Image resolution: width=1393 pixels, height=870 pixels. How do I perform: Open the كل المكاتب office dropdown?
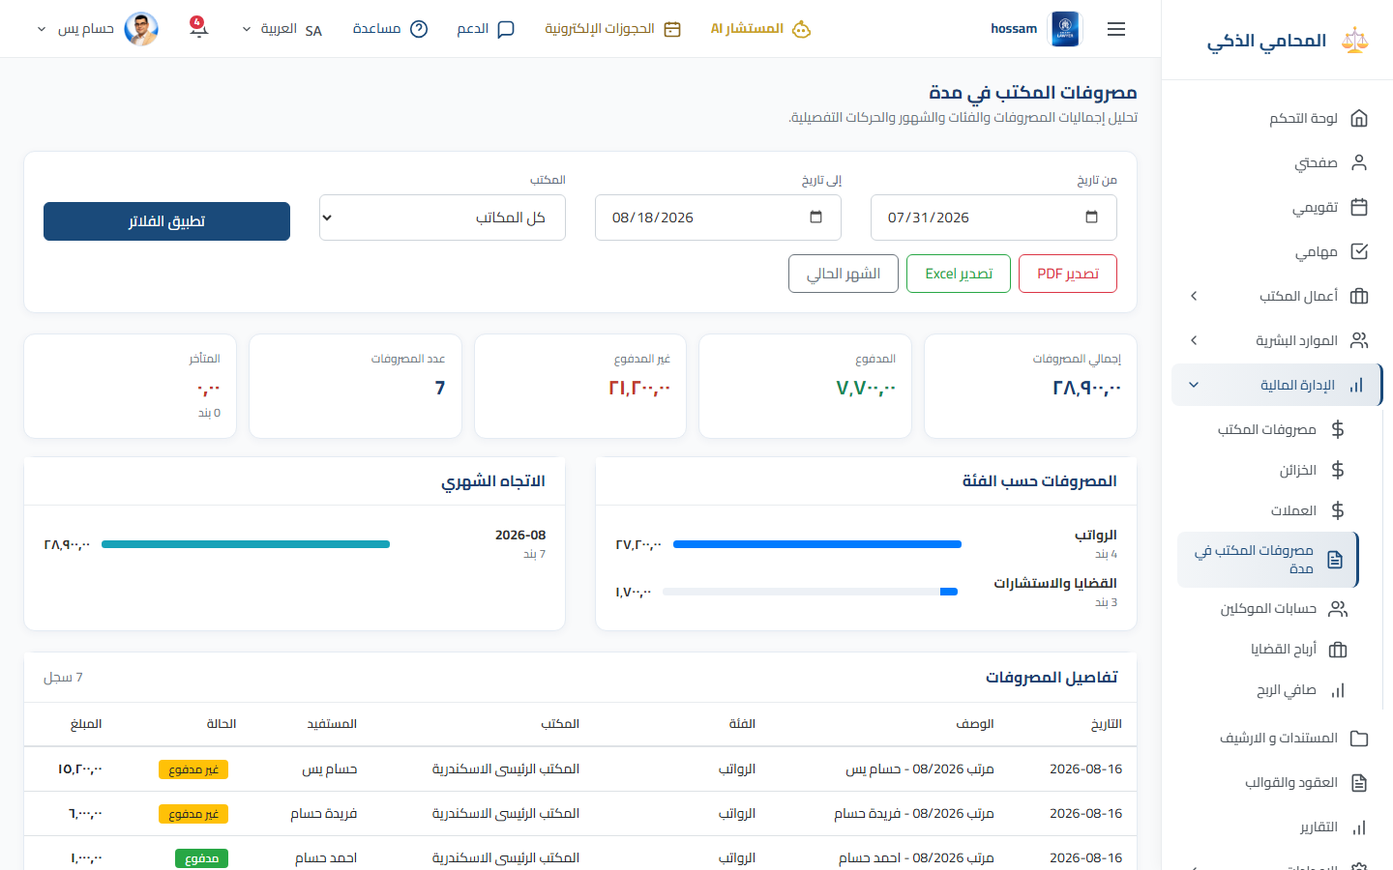442,217
